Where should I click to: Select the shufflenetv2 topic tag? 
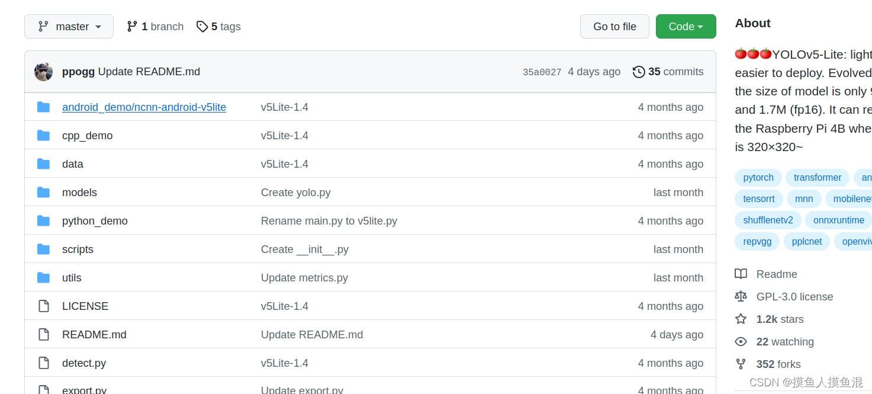[x=768, y=220]
